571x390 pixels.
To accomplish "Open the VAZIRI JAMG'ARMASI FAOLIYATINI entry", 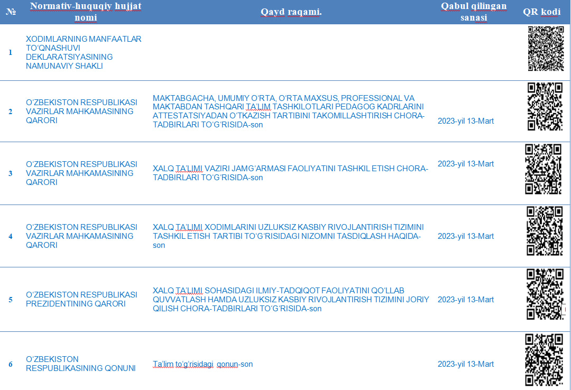I will [x=290, y=173].
